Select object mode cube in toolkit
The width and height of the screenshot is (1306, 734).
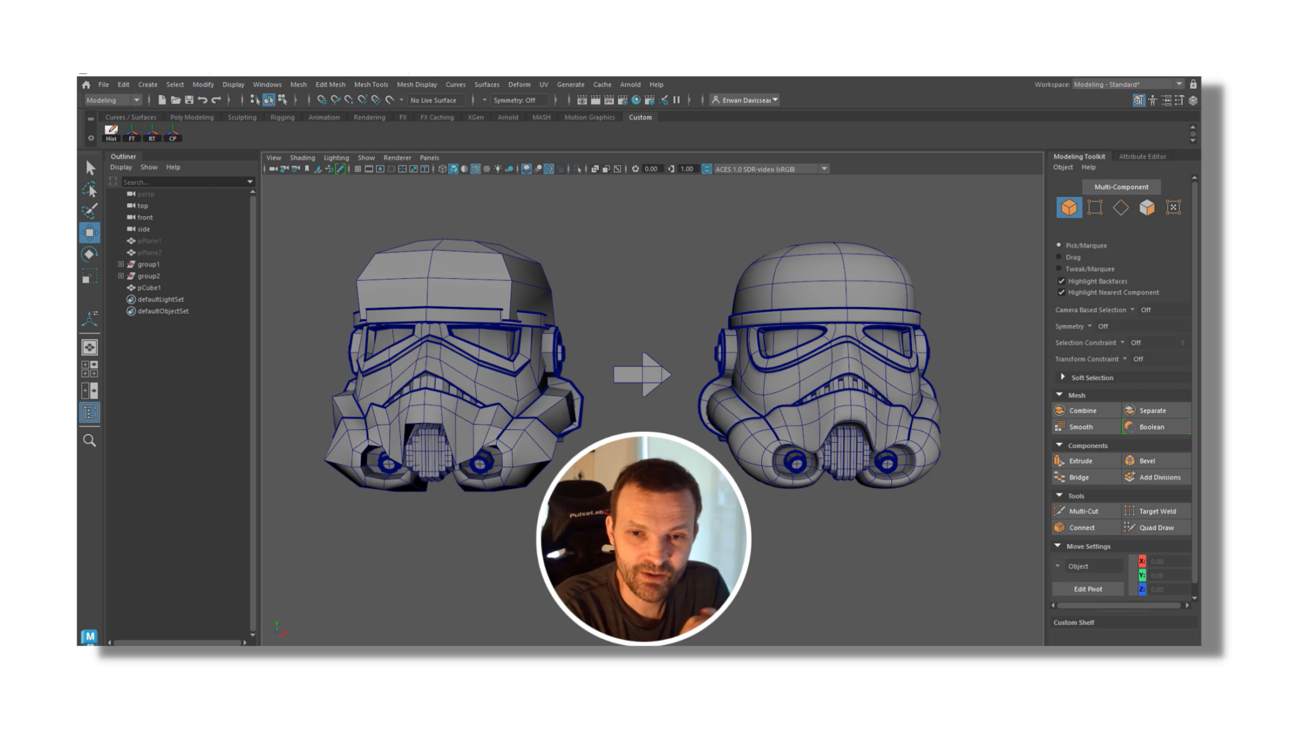pos(1069,208)
